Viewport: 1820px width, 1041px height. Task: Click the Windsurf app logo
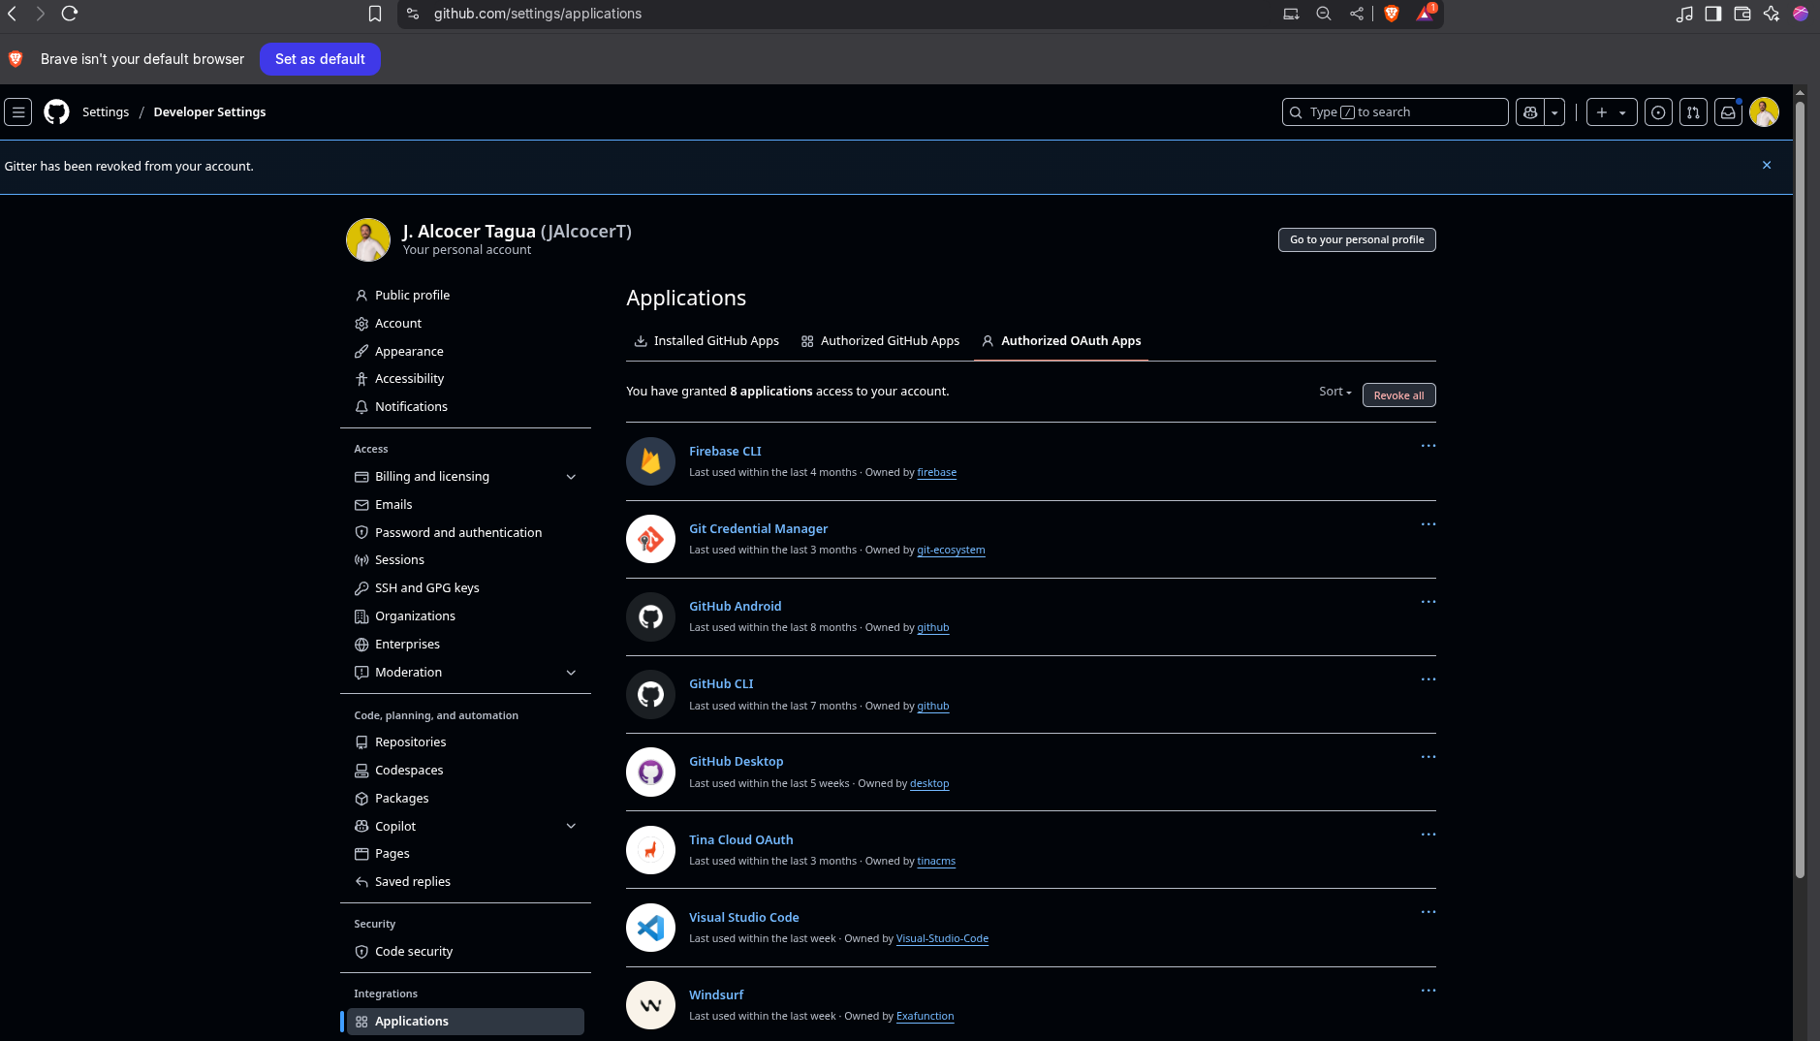(650, 1005)
